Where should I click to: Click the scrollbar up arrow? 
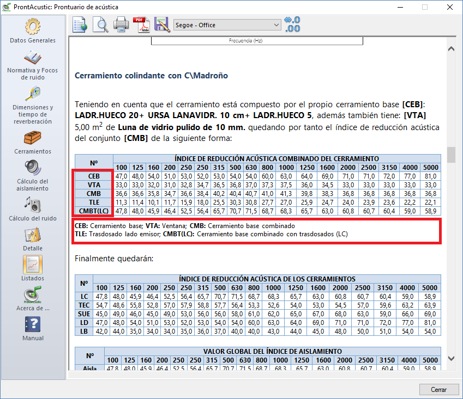(x=451, y=49)
